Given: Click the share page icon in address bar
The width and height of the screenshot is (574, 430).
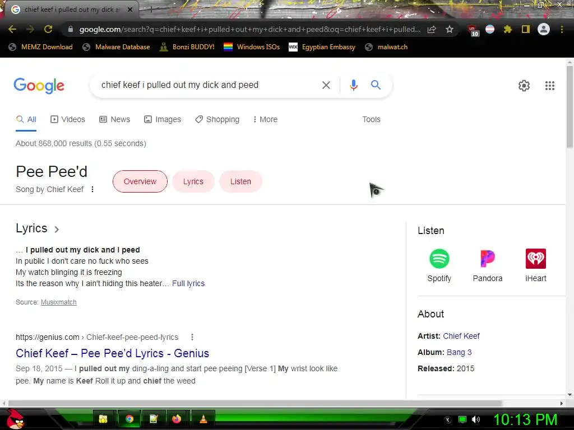Looking at the screenshot, I should (432, 29).
